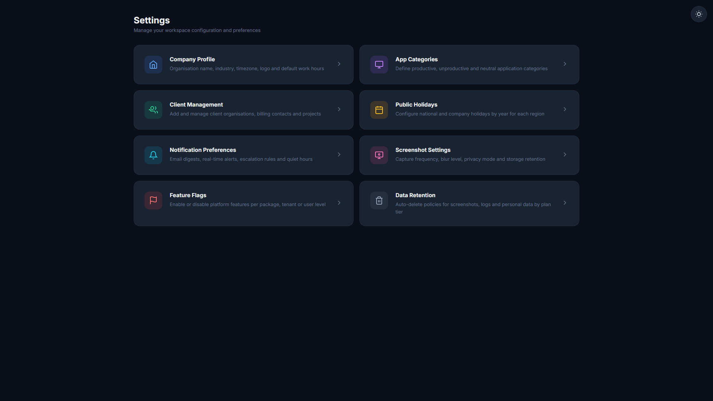Open Client Management via its chevron arrow

(339, 109)
